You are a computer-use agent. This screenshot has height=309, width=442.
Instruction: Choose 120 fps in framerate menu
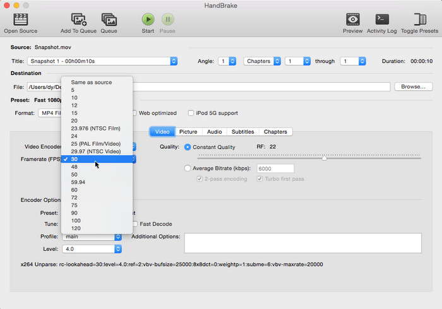tap(97, 228)
